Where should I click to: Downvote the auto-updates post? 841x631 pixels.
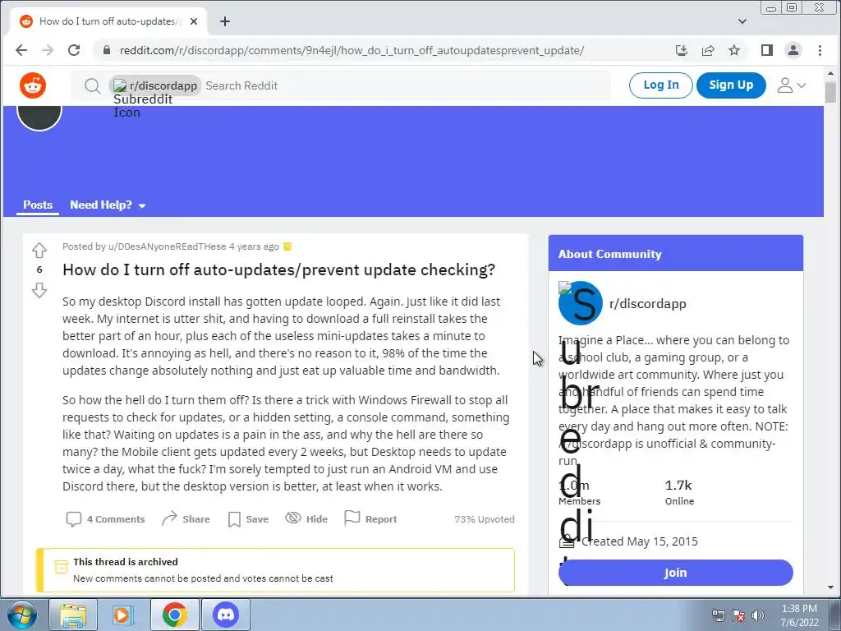point(39,290)
